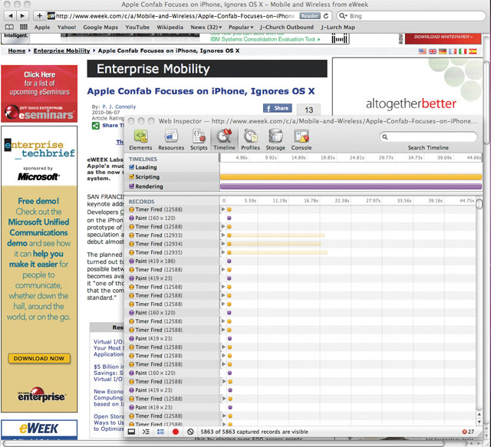Select the Spanish flag language icon
The height and width of the screenshot is (447, 491).
click(473, 51)
